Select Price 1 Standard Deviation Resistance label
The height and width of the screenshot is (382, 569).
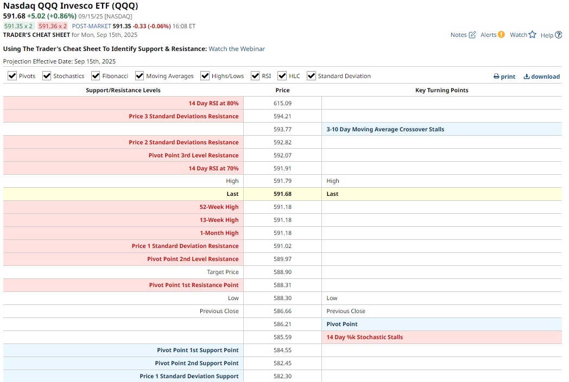coord(185,246)
